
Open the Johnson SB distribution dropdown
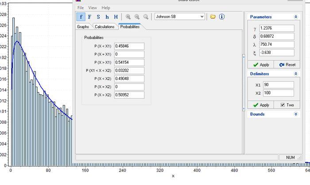tap(180, 16)
